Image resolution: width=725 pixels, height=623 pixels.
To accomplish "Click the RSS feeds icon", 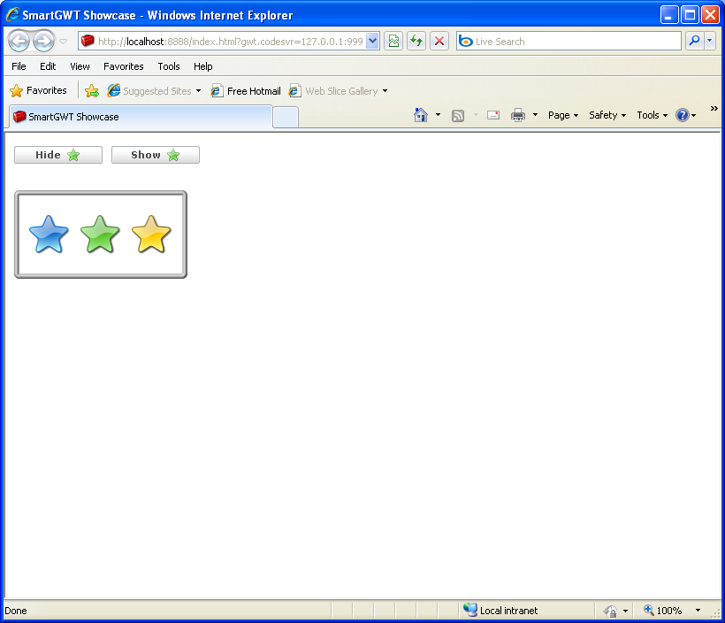I will click(x=458, y=115).
